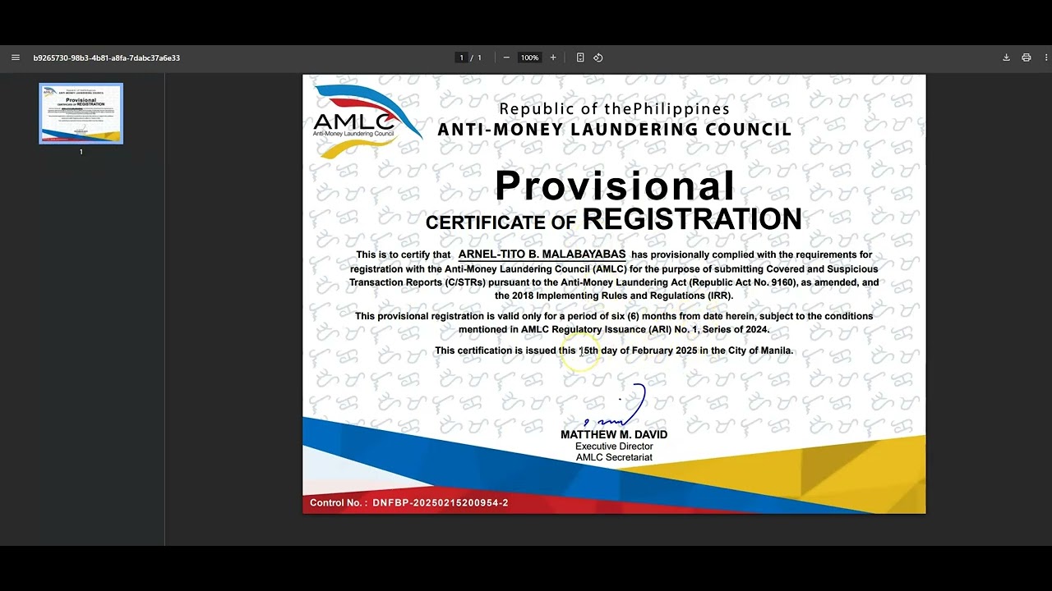Select the page 1 thumbnail
The image size is (1052, 591).
pos(81,113)
